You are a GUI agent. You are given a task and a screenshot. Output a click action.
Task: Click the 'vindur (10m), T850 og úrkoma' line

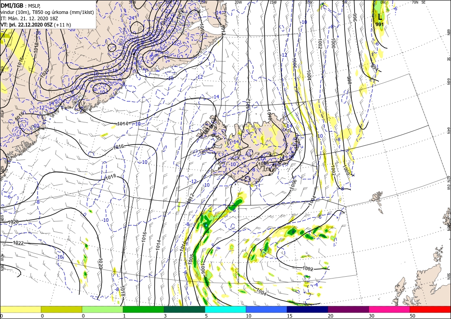tap(47, 12)
